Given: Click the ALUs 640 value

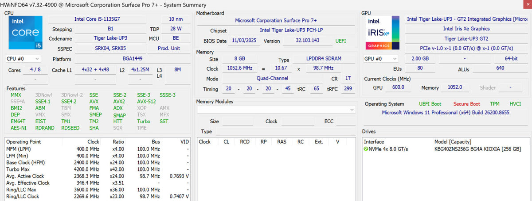Looking at the screenshot, I should (500, 68).
